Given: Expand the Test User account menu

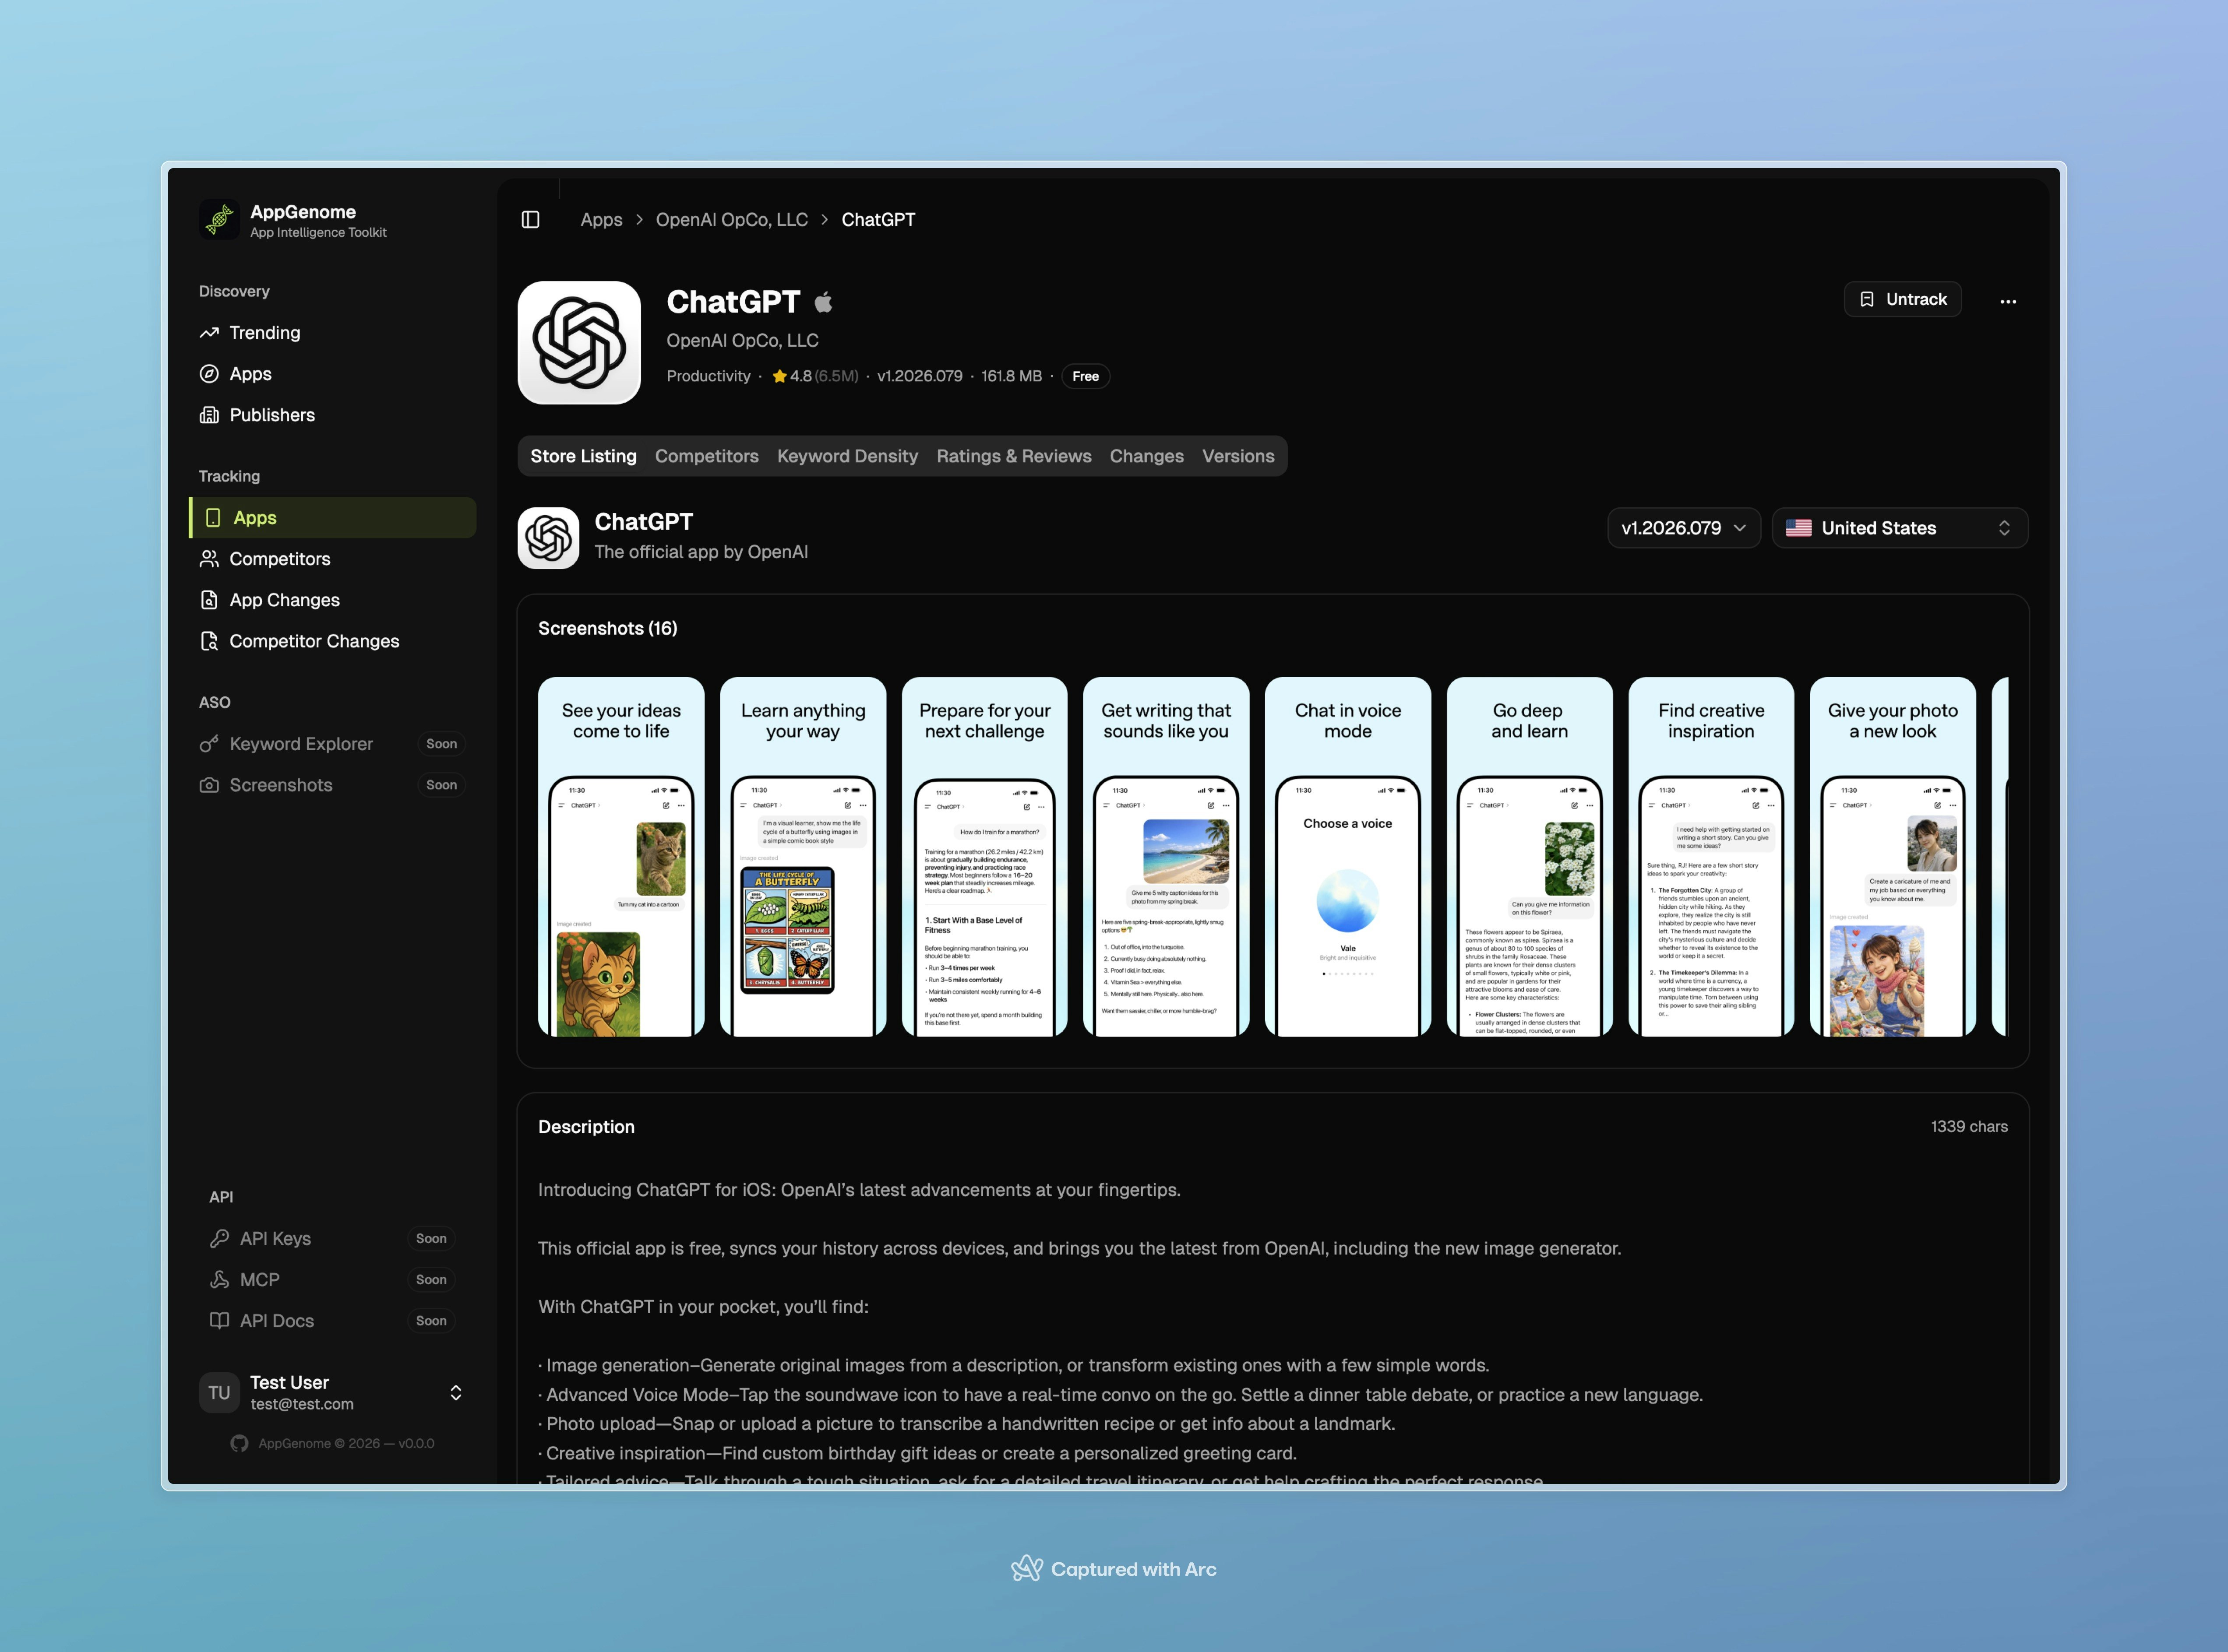Looking at the screenshot, I should pos(332,1393).
